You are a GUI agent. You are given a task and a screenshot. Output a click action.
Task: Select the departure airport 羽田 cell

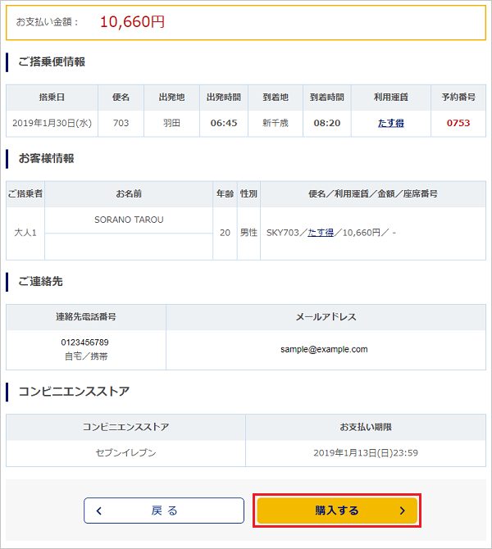pyautogui.click(x=171, y=123)
